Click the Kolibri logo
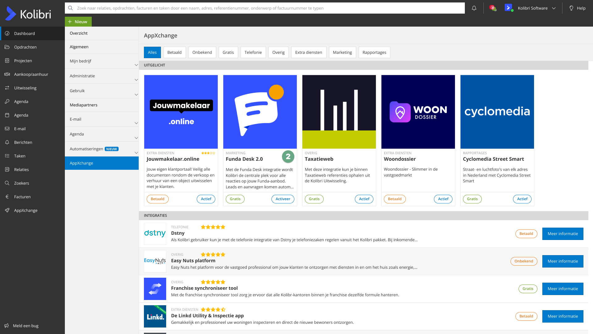Image resolution: width=593 pixels, height=334 pixels. click(x=28, y=14)
